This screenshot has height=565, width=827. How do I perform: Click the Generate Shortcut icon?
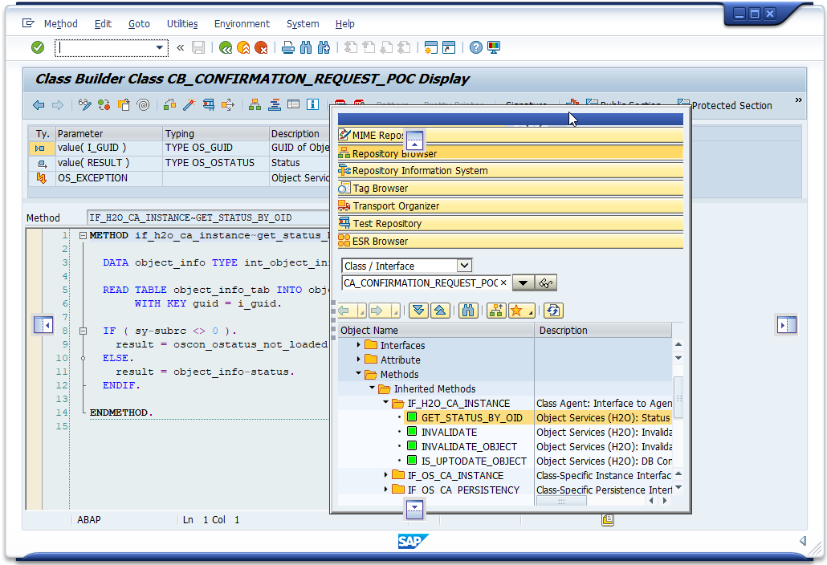point(448,47)
